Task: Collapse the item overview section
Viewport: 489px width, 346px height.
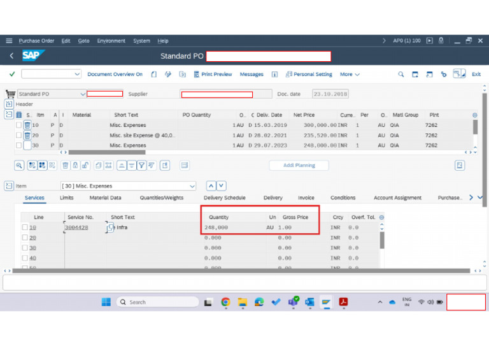Action: [9, 115]
